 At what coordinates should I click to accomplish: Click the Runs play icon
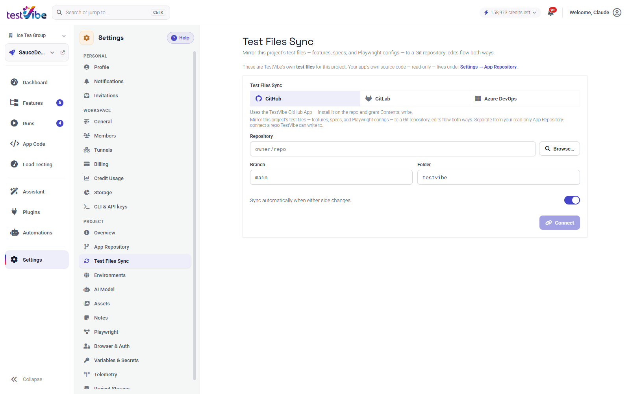click(x=14, y=123)
